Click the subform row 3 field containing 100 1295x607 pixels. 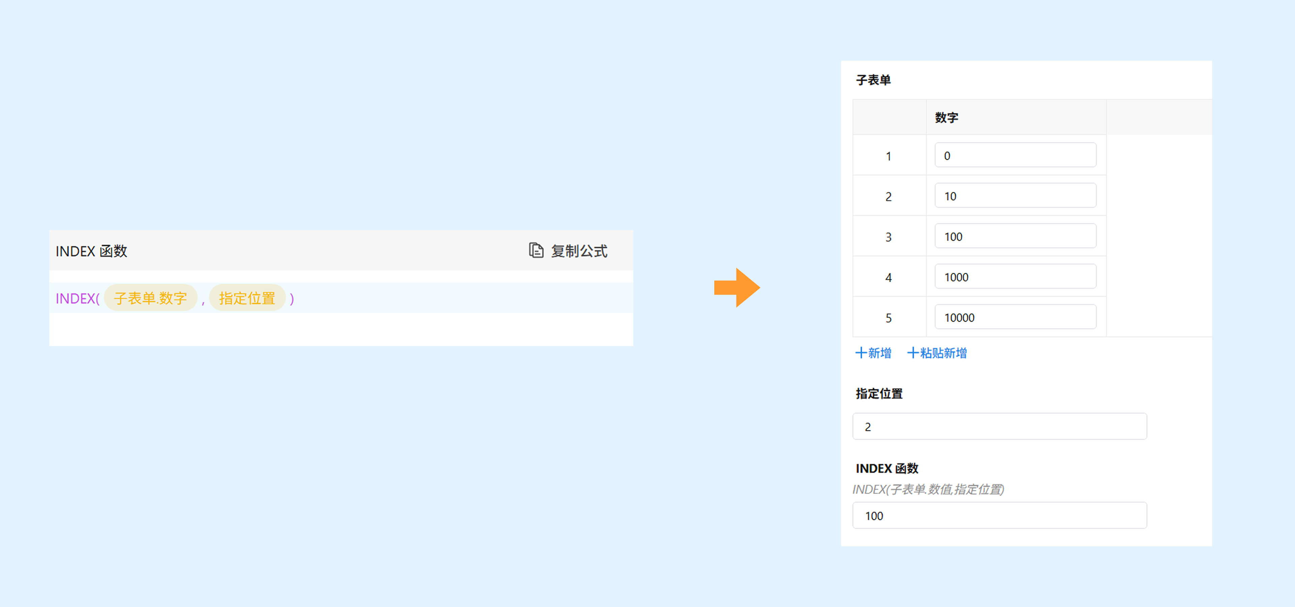pos(1015,236)
